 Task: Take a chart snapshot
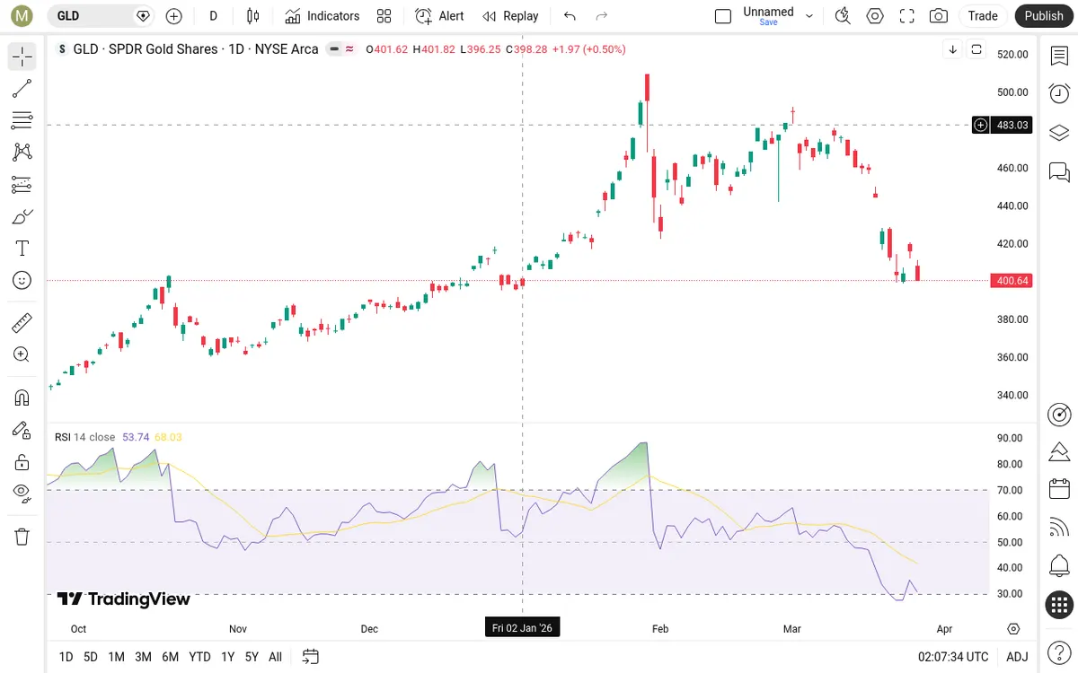point(939,16)
